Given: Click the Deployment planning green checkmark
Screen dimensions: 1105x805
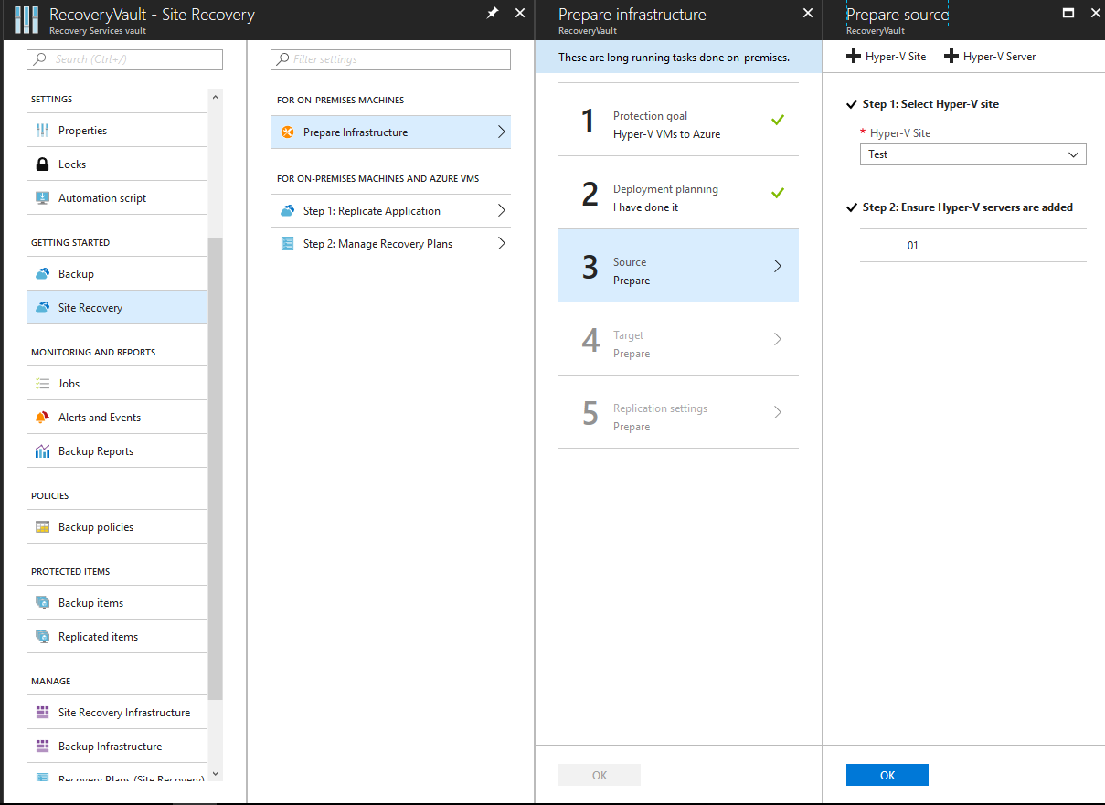Looking at the screenshot, I should coord(778,193).
